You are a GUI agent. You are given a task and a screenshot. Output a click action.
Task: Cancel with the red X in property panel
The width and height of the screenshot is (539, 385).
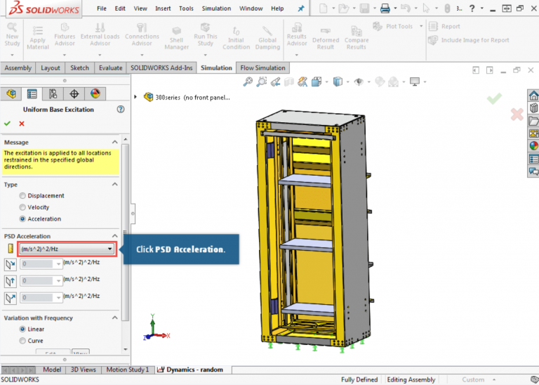[x=22, y=124]
